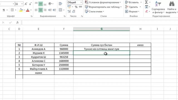Apply accounting currency number format

point(69,7)
